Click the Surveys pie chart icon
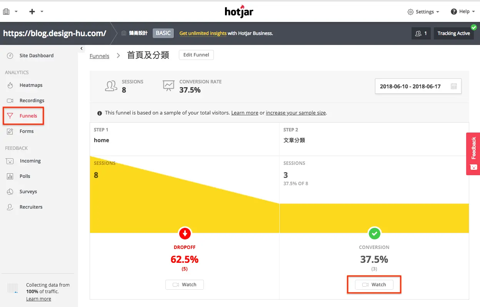This screenshot has height=307, width=480. [10, 192]
